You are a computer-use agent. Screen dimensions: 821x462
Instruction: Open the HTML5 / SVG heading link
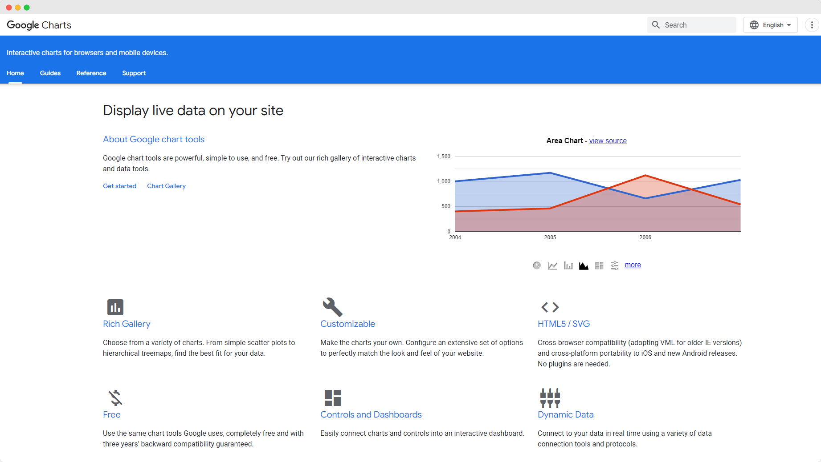pyautogui.click(x=564, y=324)
